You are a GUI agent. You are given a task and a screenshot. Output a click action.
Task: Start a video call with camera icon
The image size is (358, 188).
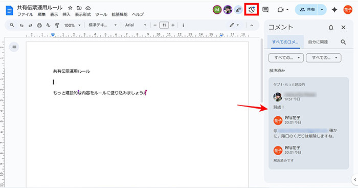coord(280,10)
